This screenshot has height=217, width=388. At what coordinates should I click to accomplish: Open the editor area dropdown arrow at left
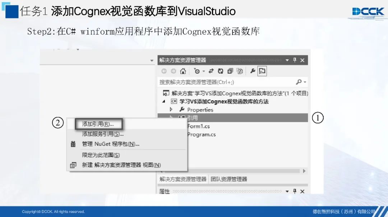[x=152, y=61]
